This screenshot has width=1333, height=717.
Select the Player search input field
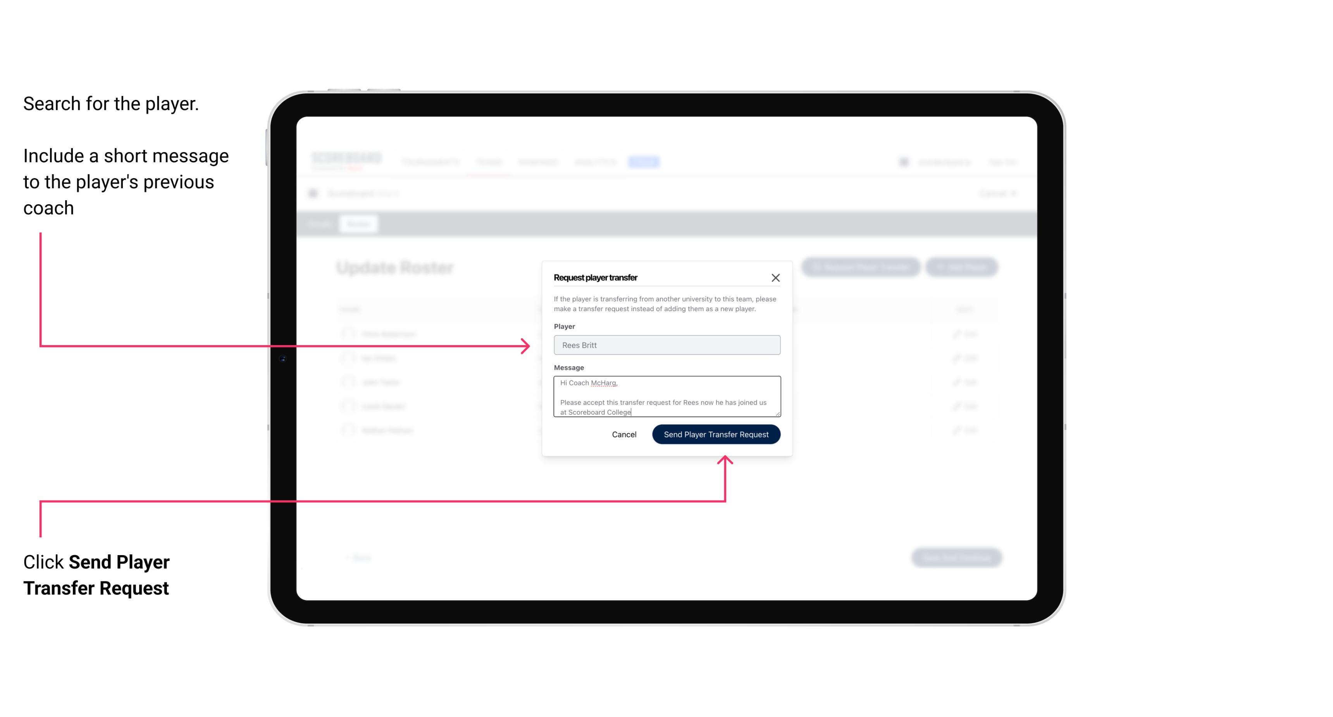[x=666, y=345]
